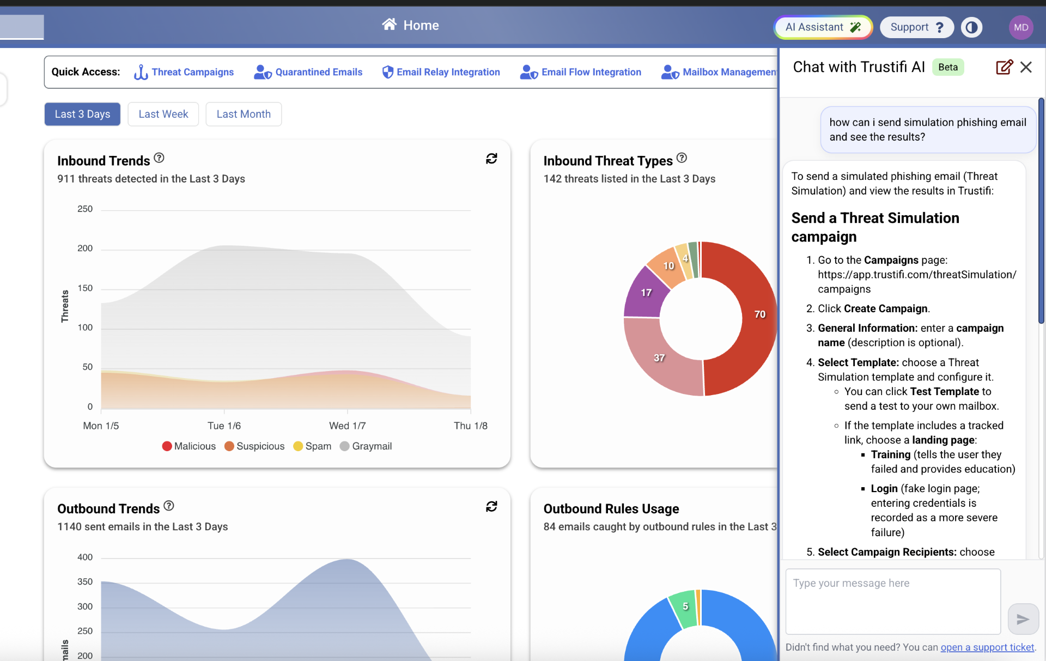Screen dimensions: 1046x661
Task: Toggle the Spam series in the Inbound legend
Action: 312,446
